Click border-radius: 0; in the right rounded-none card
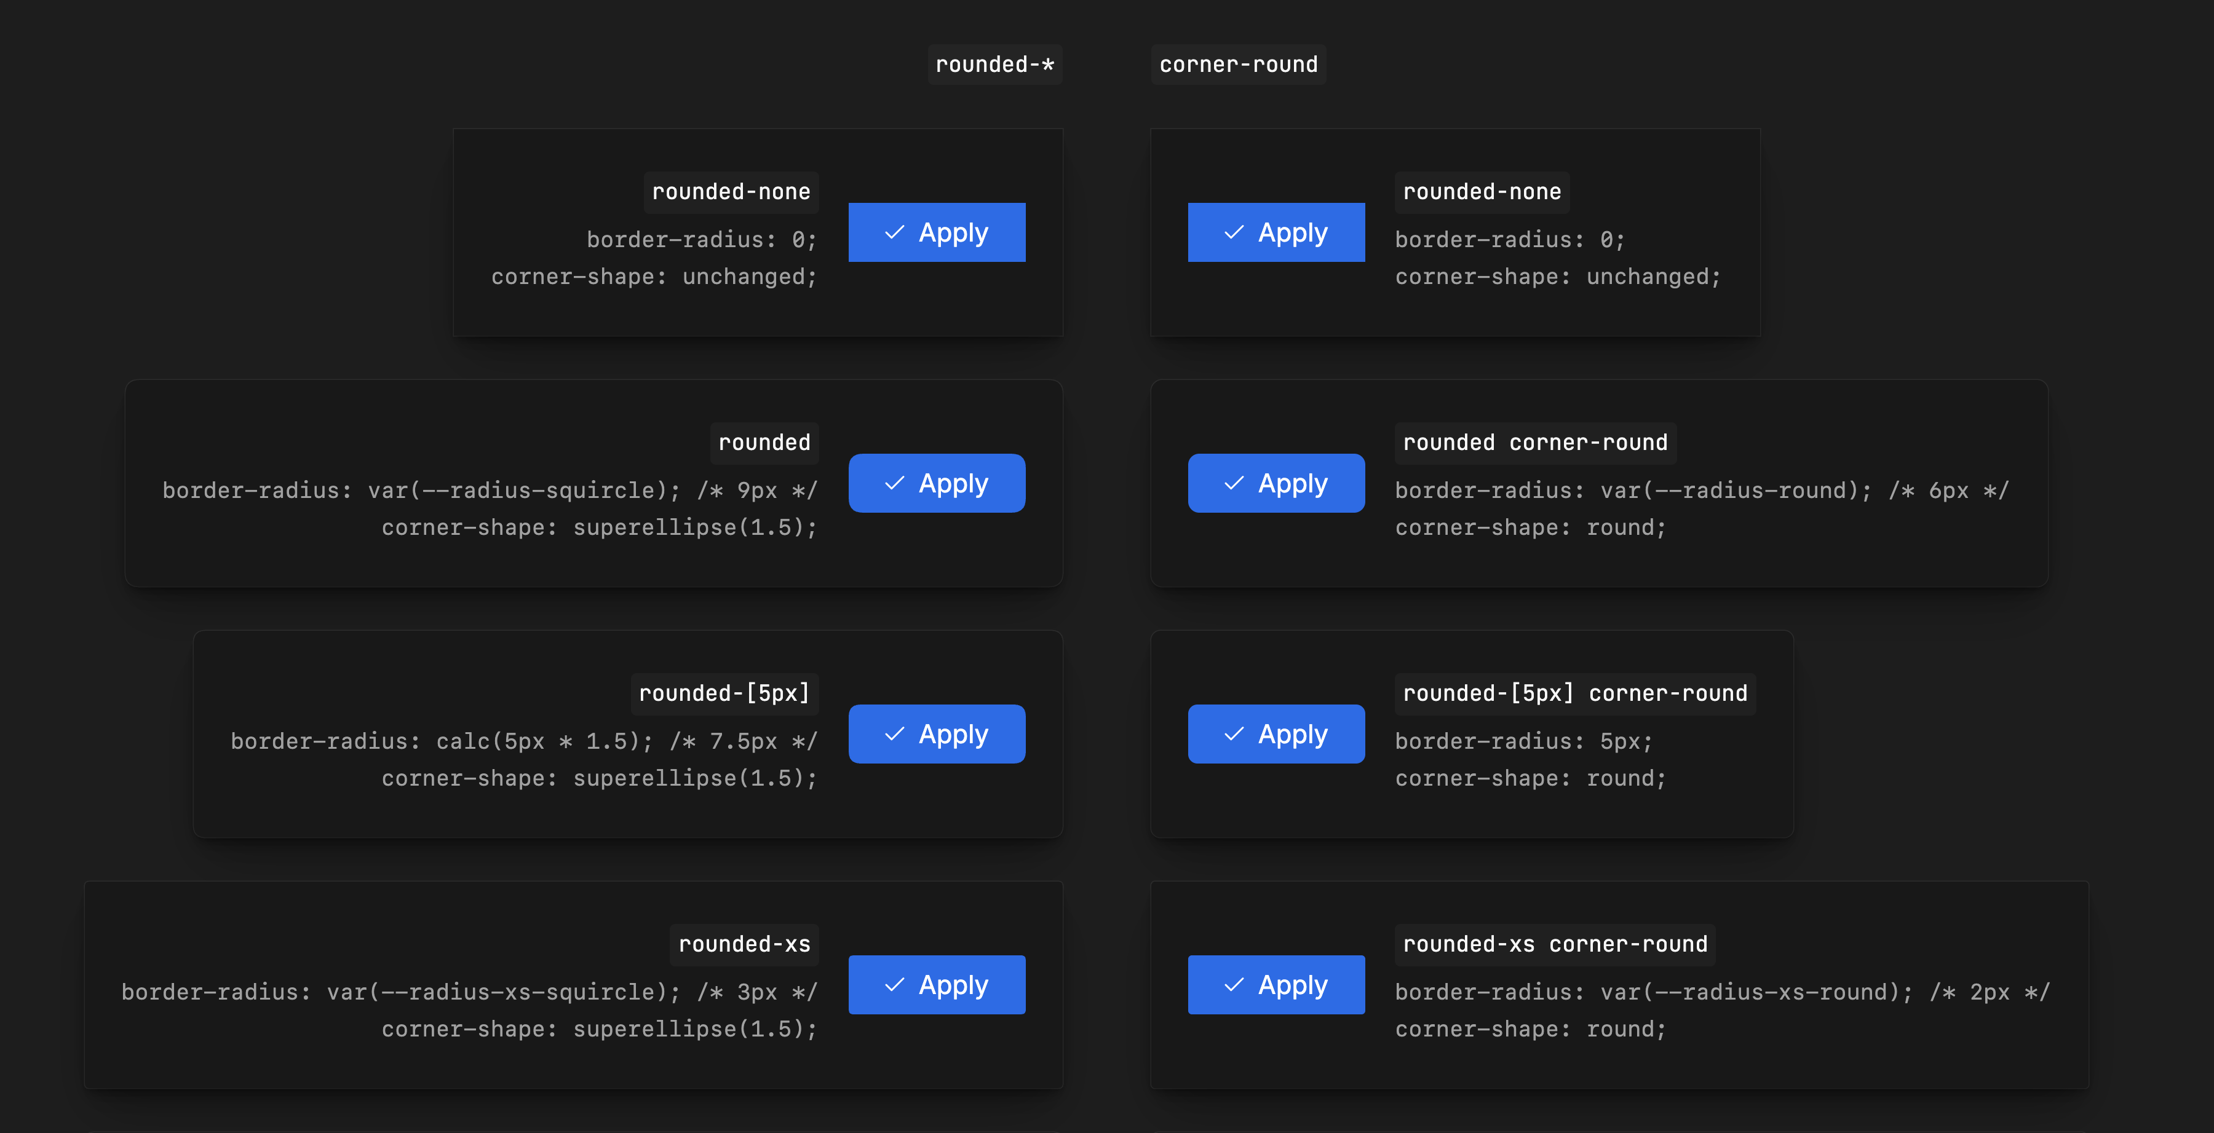Screen dimensions: 2214x1133 click(x=1510, y=240)
